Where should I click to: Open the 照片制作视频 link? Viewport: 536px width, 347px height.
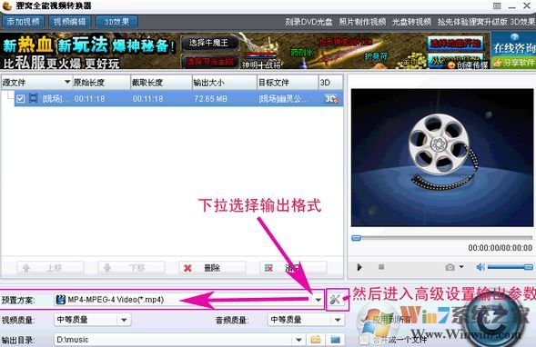(x=362, y=22)
